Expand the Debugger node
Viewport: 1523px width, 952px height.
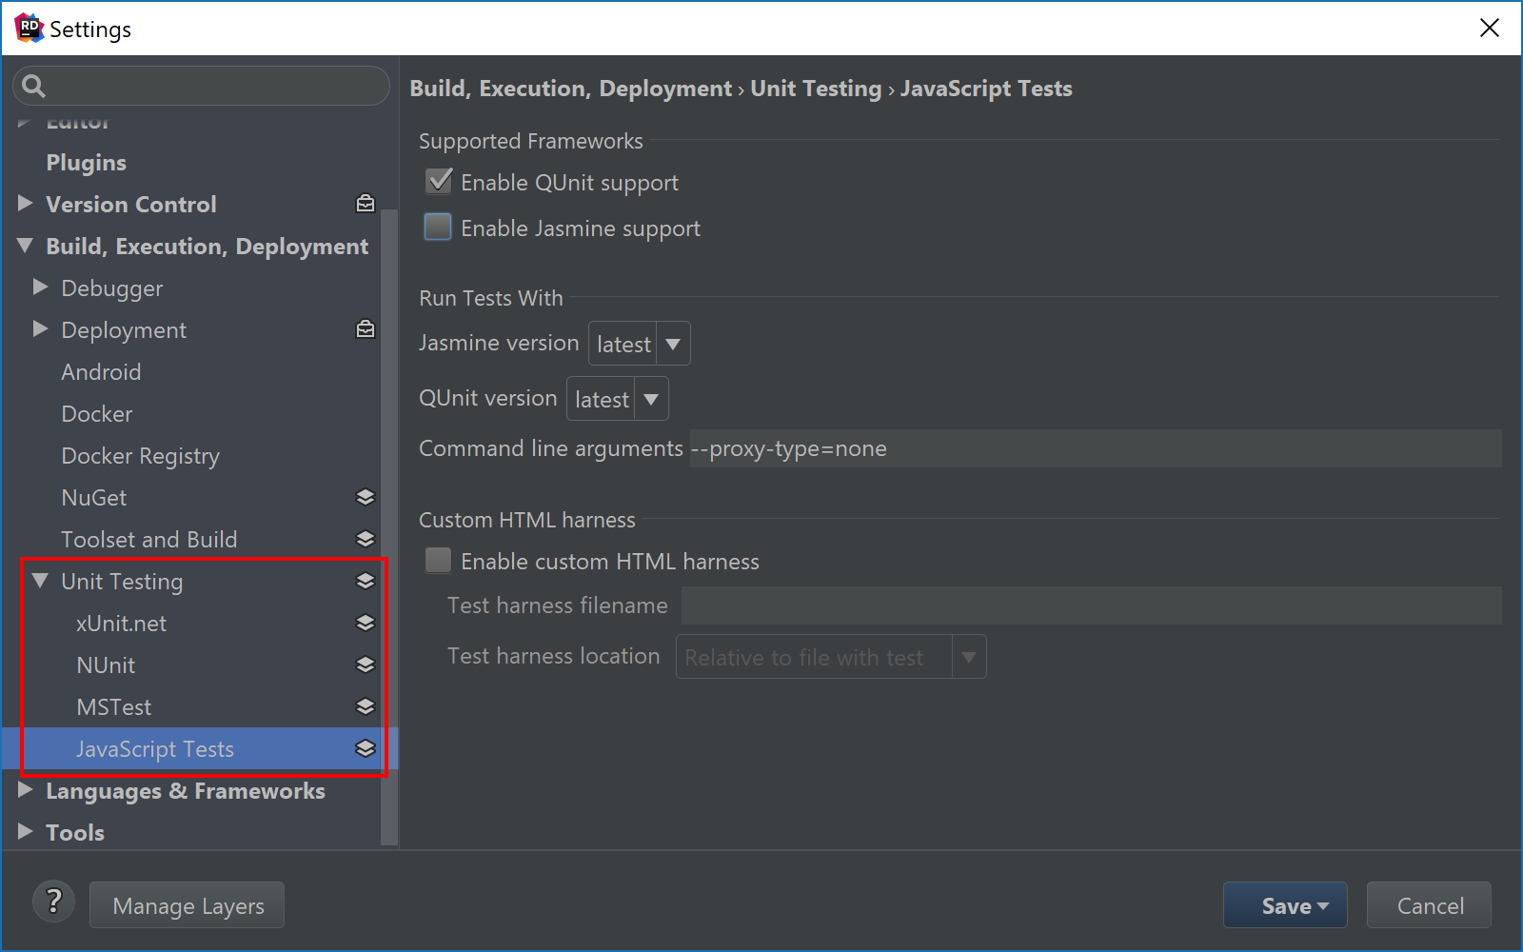point(40,287)
